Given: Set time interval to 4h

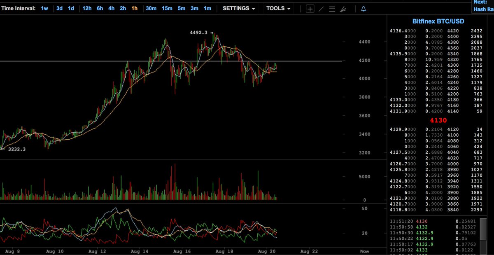Looking at the screenshot, I should click(x=112, y=8).
